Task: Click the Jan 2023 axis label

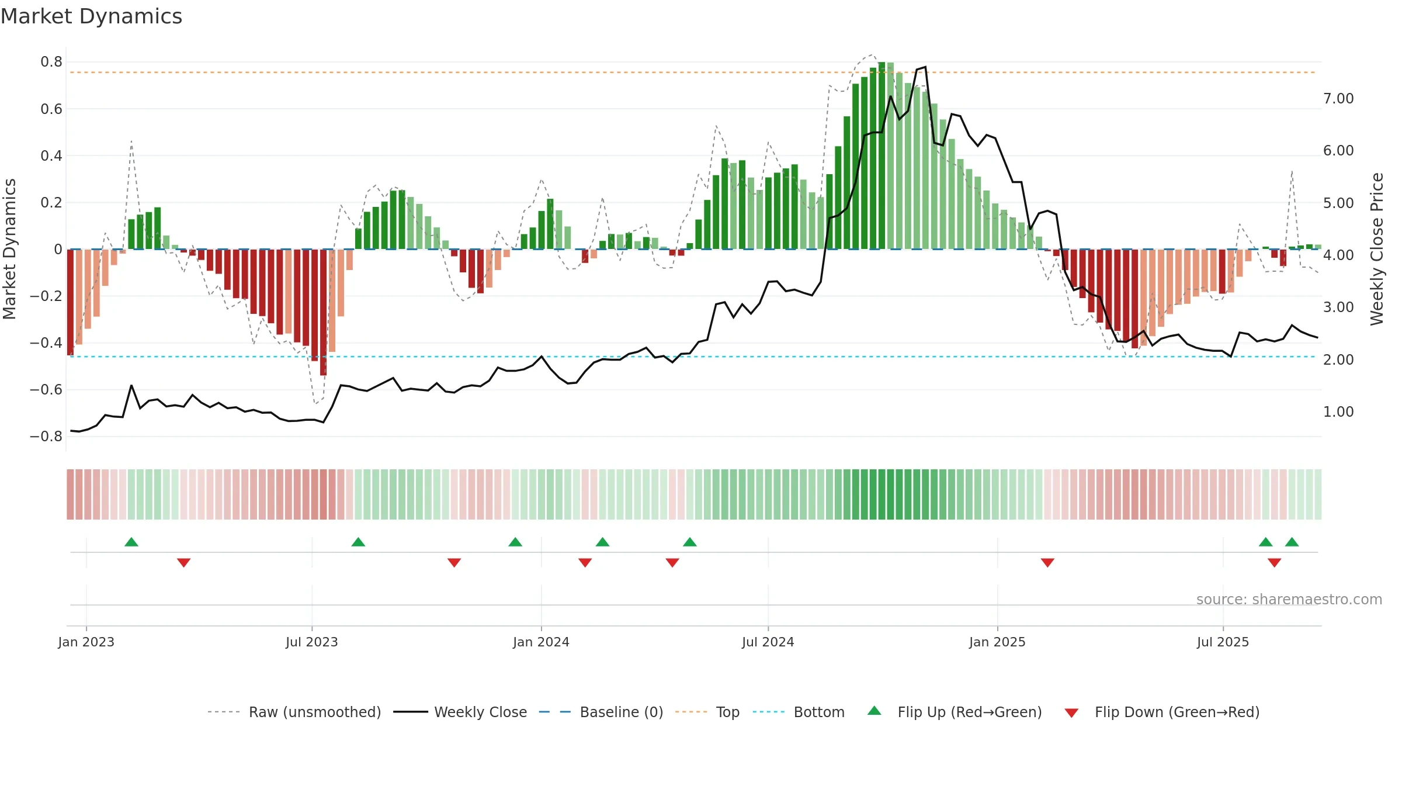Action: [86, 642]
